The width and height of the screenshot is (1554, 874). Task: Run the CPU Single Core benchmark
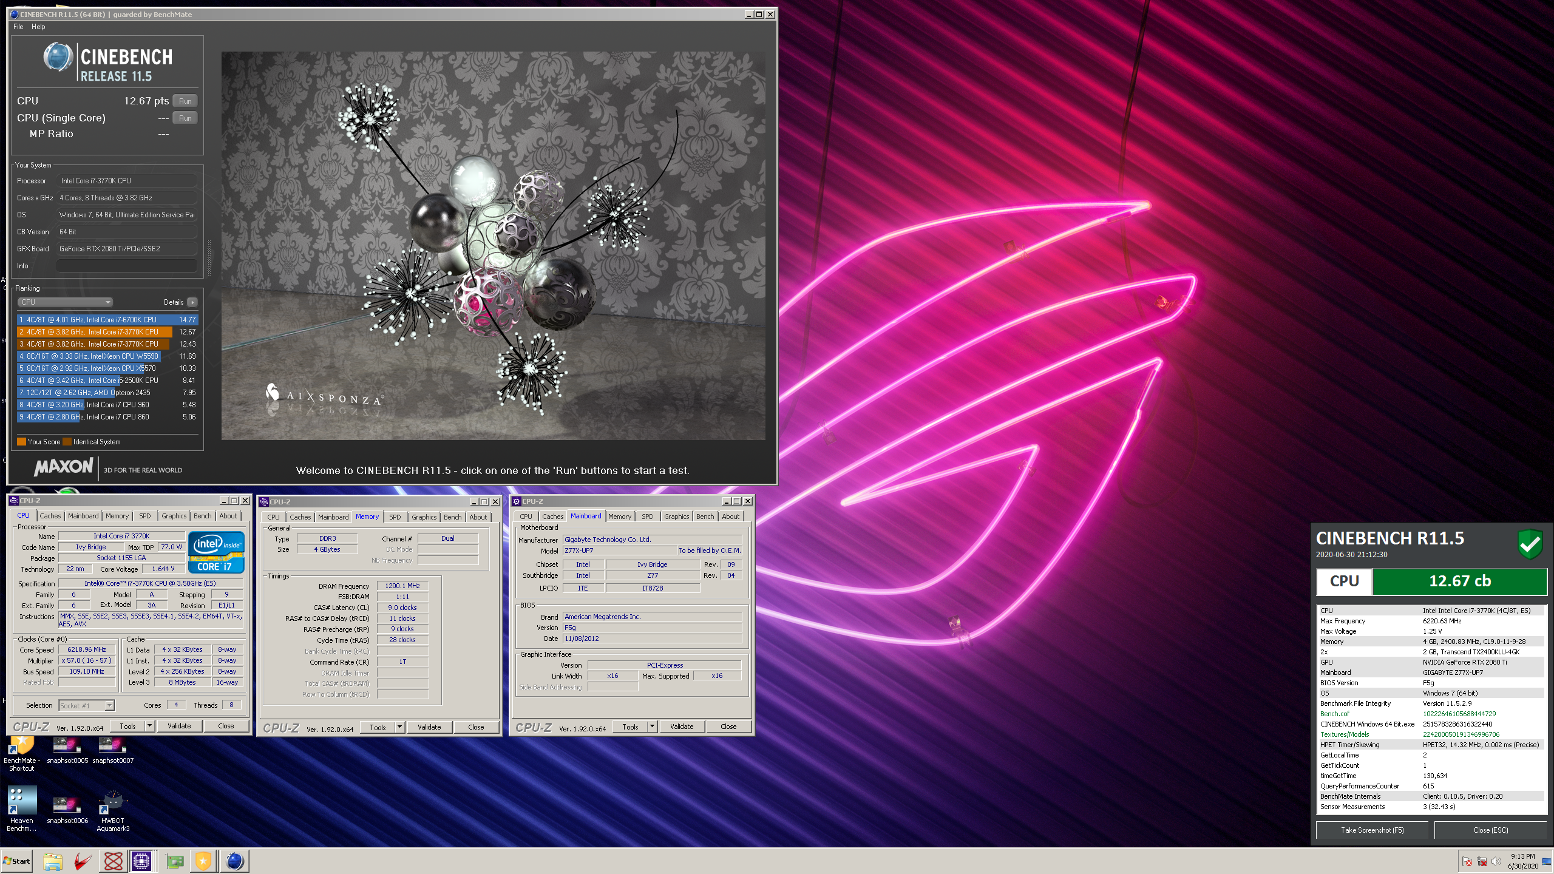pyautogui.click(x=185, y=118)
